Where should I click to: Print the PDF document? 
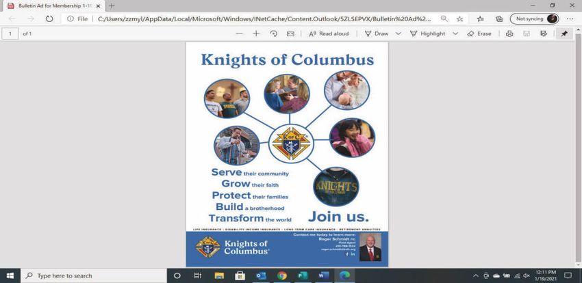tap(509, 33)
